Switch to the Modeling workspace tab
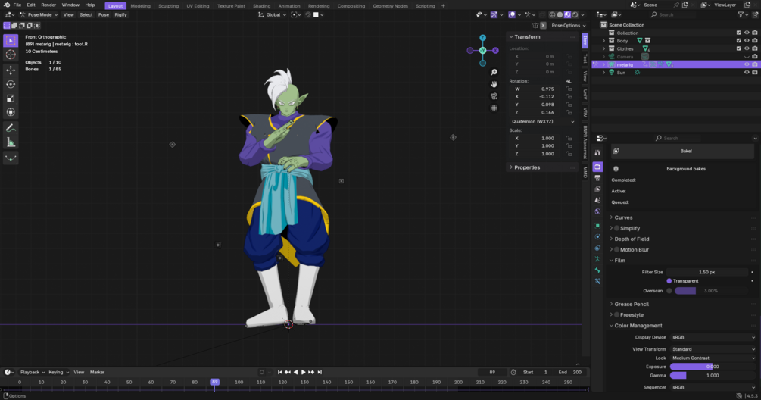 [x=140, y=6]
